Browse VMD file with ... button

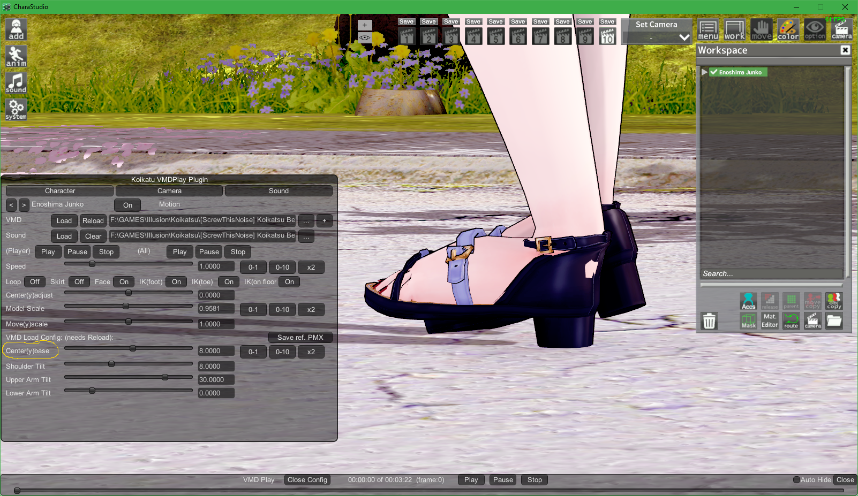coord(306,220)
